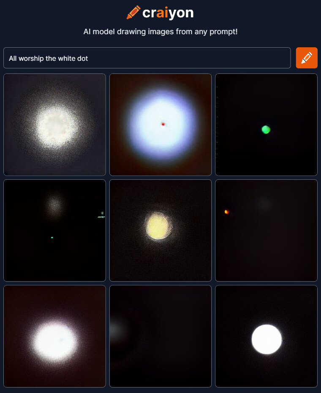Select the image with the green dot on black
Screen dimensions: 321x393
(267, 125)
